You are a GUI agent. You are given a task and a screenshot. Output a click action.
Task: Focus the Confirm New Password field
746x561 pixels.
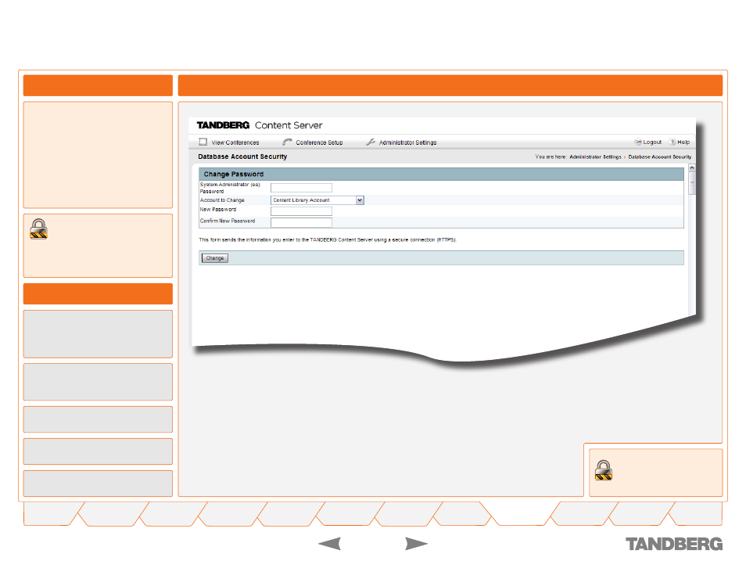(301, 222)
